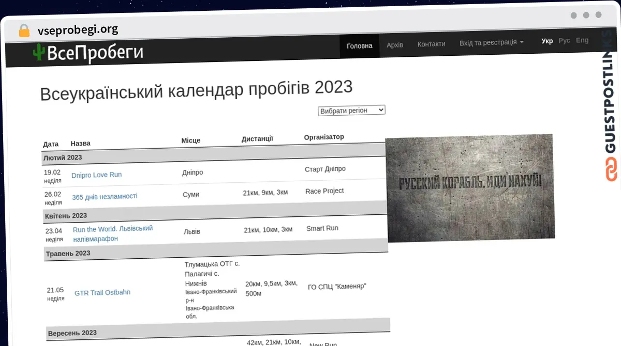Image resolution: width=621 pixels, height=346 pixels.
Task: Click the cactus logo icon
Action: click(39, 53)
